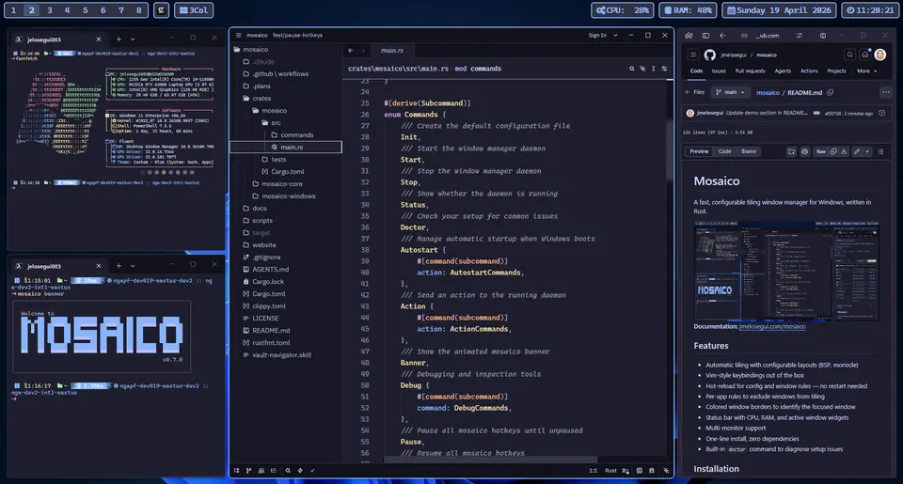Click feat/pause-hotkeys branch name in Zed title bar

[297, 35]
